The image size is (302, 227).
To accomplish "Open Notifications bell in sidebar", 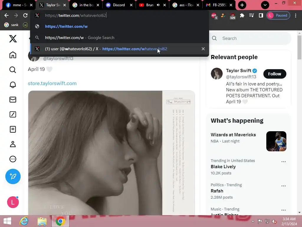I will (13, 85).
